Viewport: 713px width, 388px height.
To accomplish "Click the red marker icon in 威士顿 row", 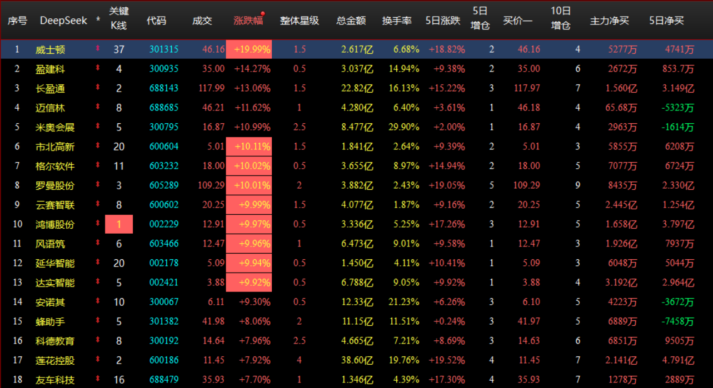I will [x=98, y=49].
